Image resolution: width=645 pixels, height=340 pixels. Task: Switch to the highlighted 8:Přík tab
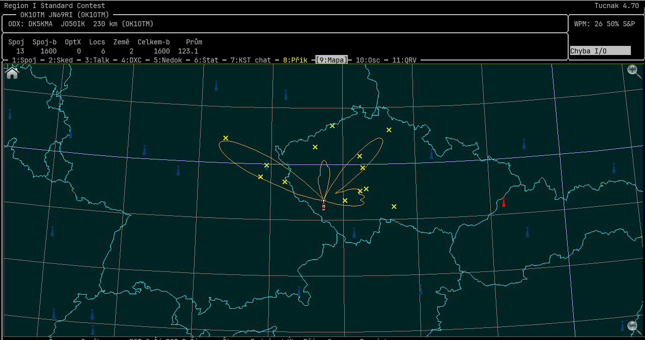tap(295, 60)
